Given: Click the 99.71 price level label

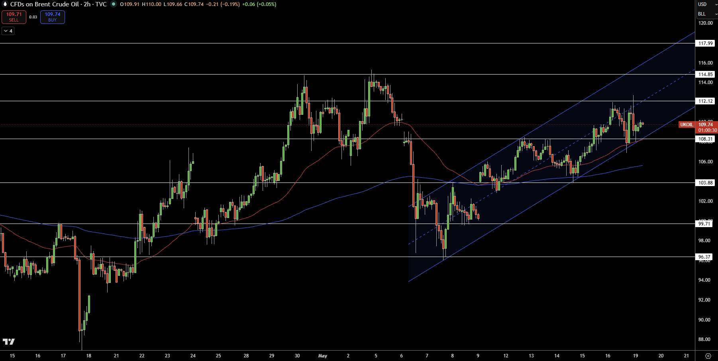Looking at the screenshot, I should pos(704,224).
